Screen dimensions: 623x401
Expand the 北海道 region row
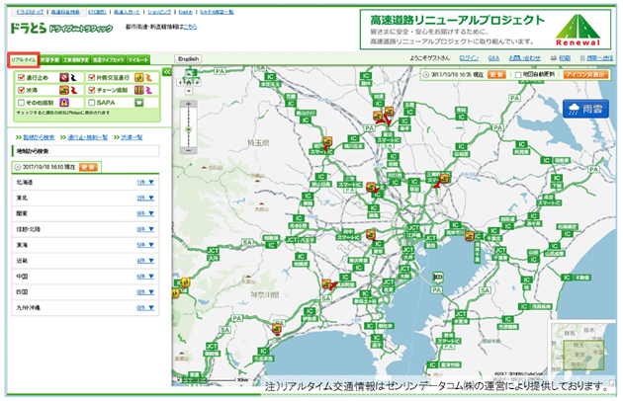pyautogui.click(x=150, y=183)
